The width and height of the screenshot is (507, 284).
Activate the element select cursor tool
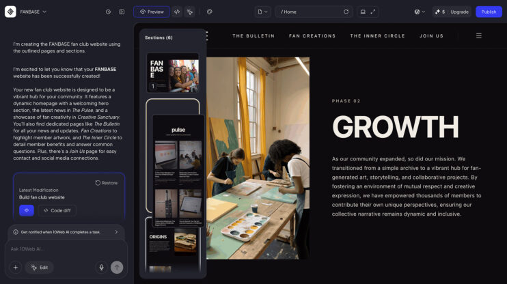pos(190,12)
